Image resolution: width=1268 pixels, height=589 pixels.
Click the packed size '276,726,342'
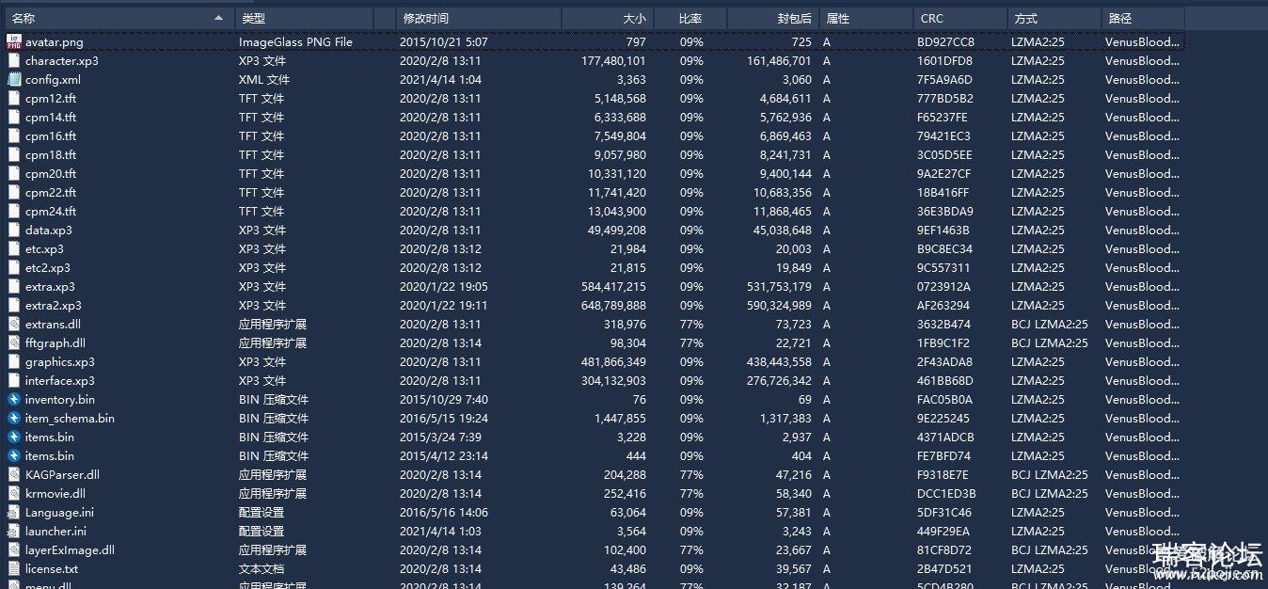click(778, 380)
